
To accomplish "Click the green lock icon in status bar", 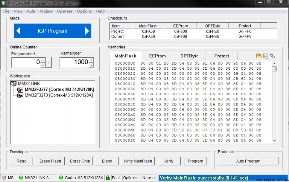I will 108,178.
